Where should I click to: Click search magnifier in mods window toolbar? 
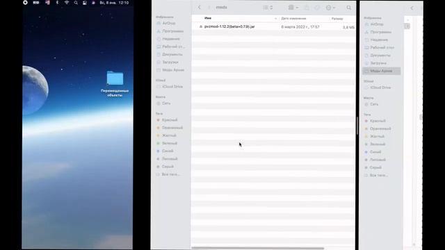point(348,8)
